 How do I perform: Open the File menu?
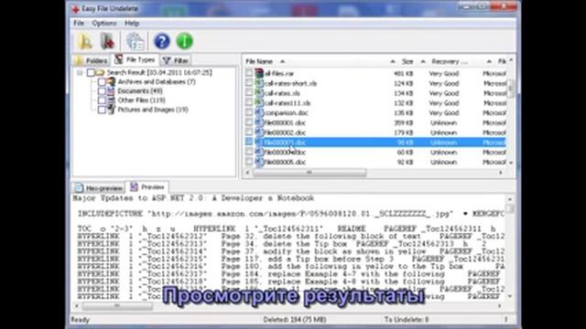tap(79, 23)
